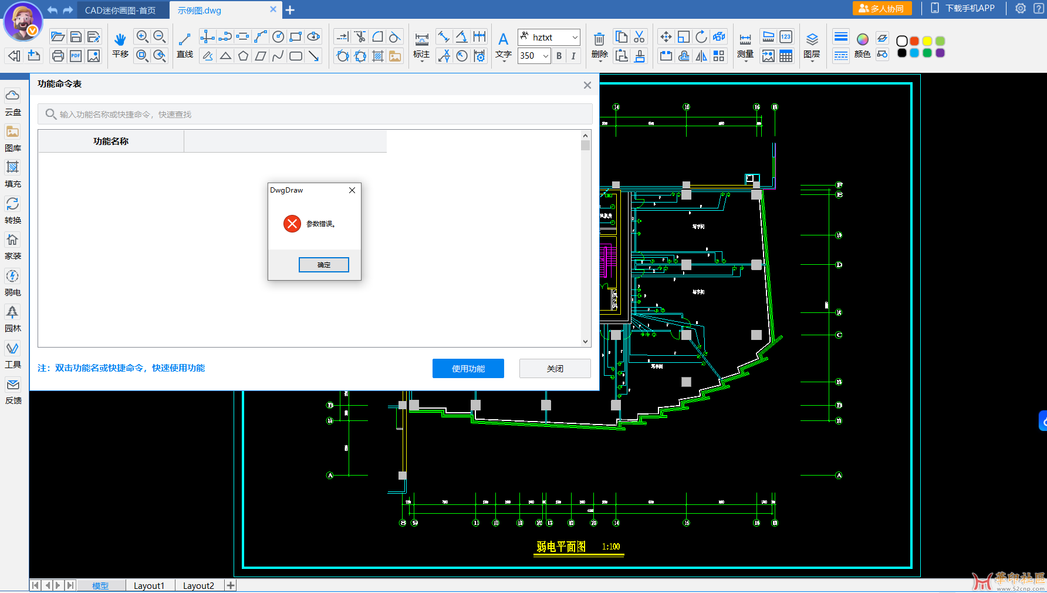
Task: Pick the cyan-blue color swatch
Action: pos(914,53)
